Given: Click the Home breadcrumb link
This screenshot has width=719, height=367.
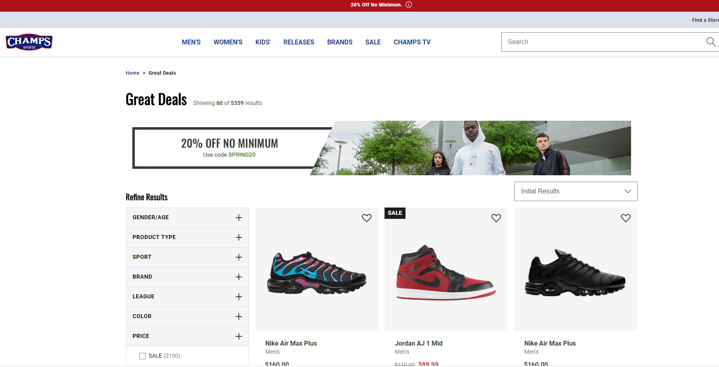Looking at the screenshot, I should coord(132,73).
